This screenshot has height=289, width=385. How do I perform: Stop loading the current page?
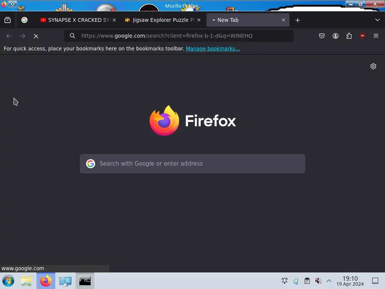tap(36, 36)
